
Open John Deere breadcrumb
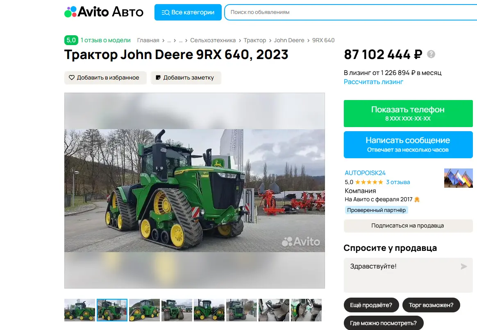[289, 40]
